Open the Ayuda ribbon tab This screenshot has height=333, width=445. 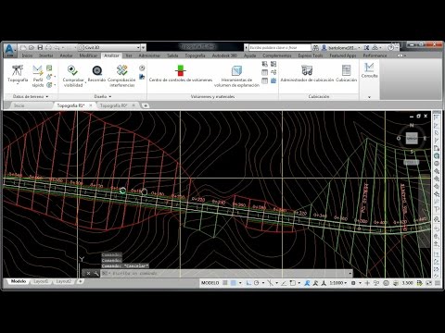(x=250, y=55)
